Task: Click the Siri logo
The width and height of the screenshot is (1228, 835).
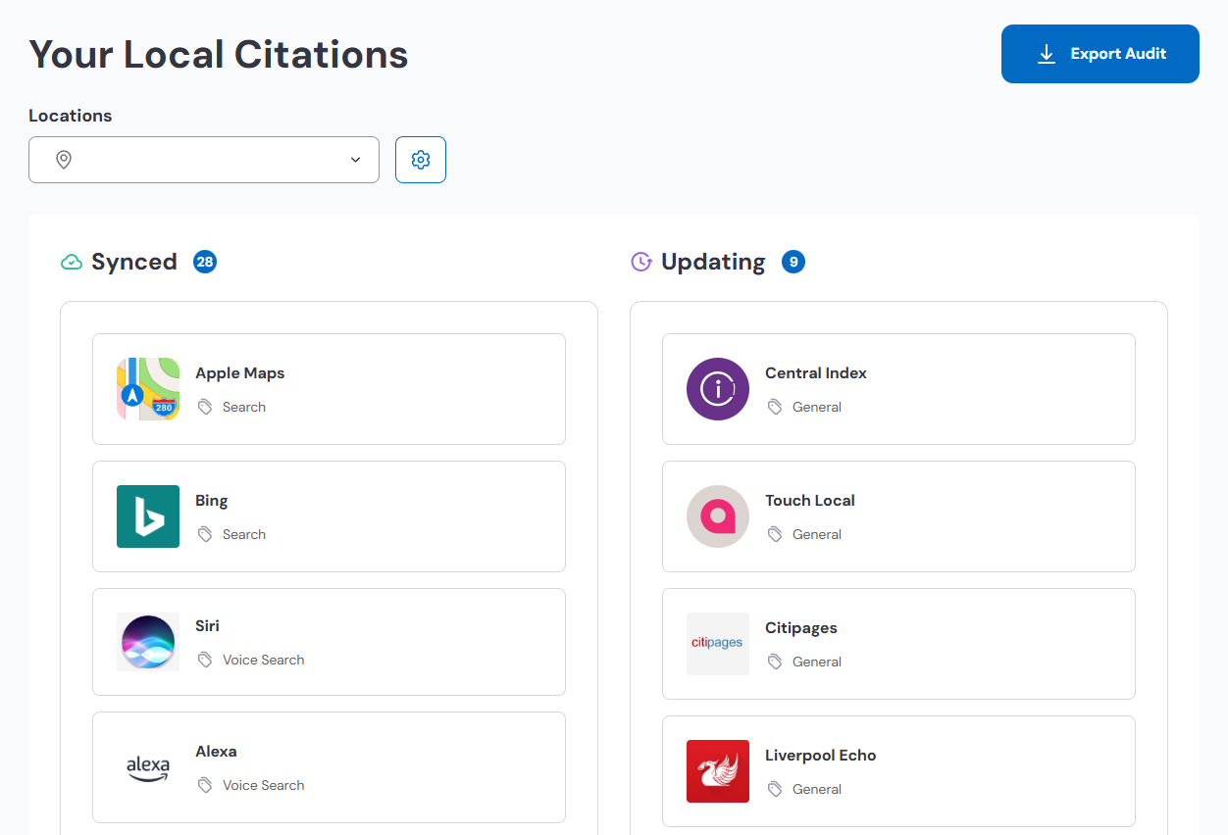Action: [x=148, y=642]
